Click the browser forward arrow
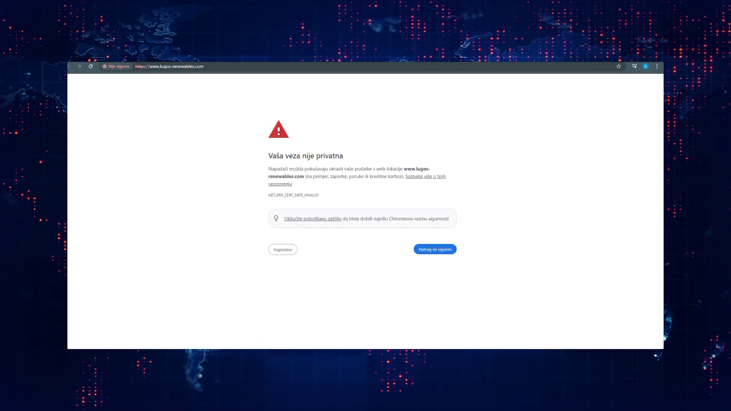Image resolution: width=731 pixels, height=411 pixels. tap(79, 66)
